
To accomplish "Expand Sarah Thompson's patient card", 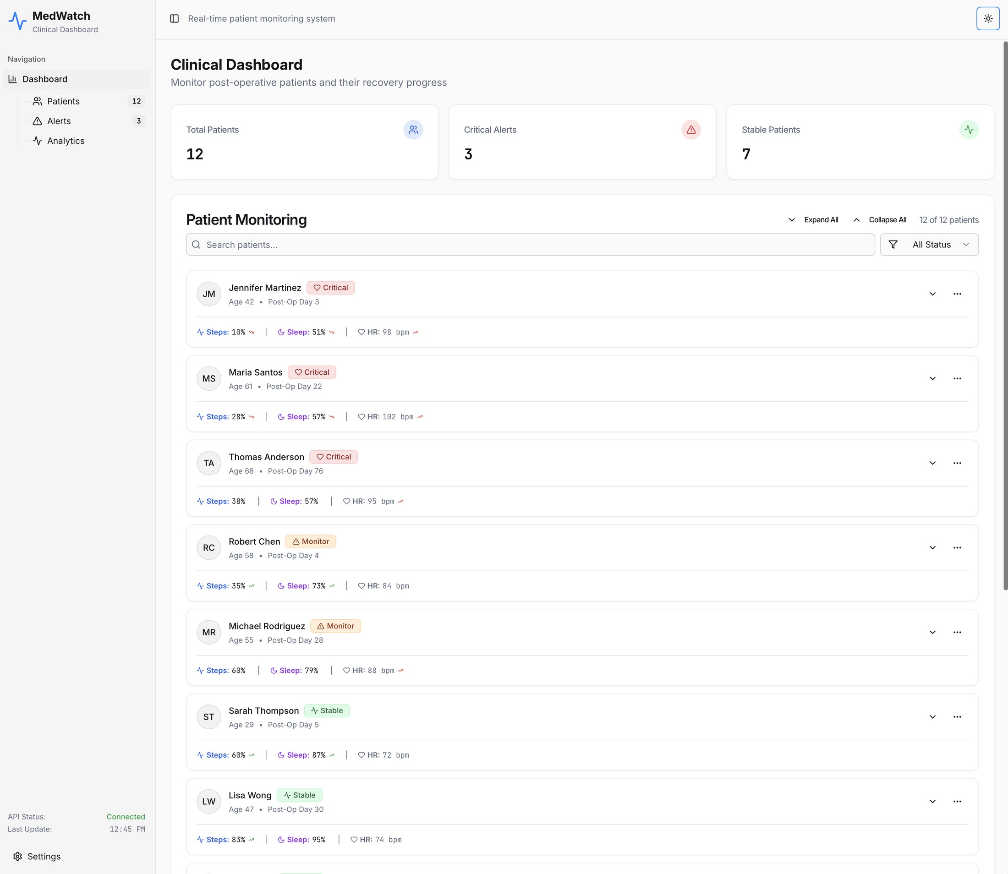I will [932, 717].
